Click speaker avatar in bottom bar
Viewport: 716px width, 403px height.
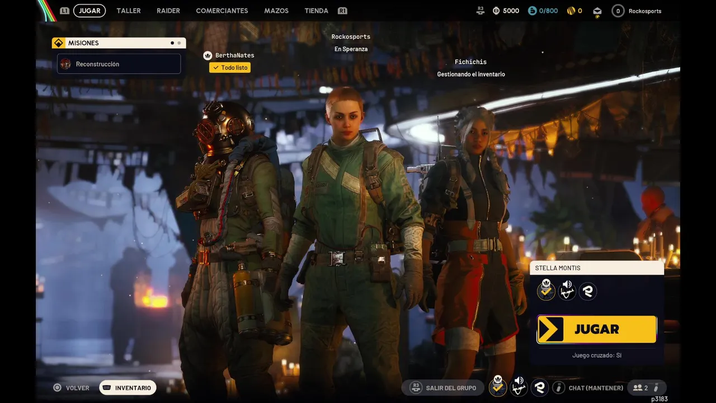click(519, 387)
